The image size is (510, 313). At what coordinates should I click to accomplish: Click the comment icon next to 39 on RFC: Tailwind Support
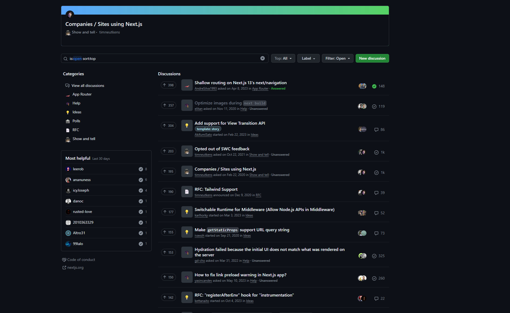tap(376, 193)
